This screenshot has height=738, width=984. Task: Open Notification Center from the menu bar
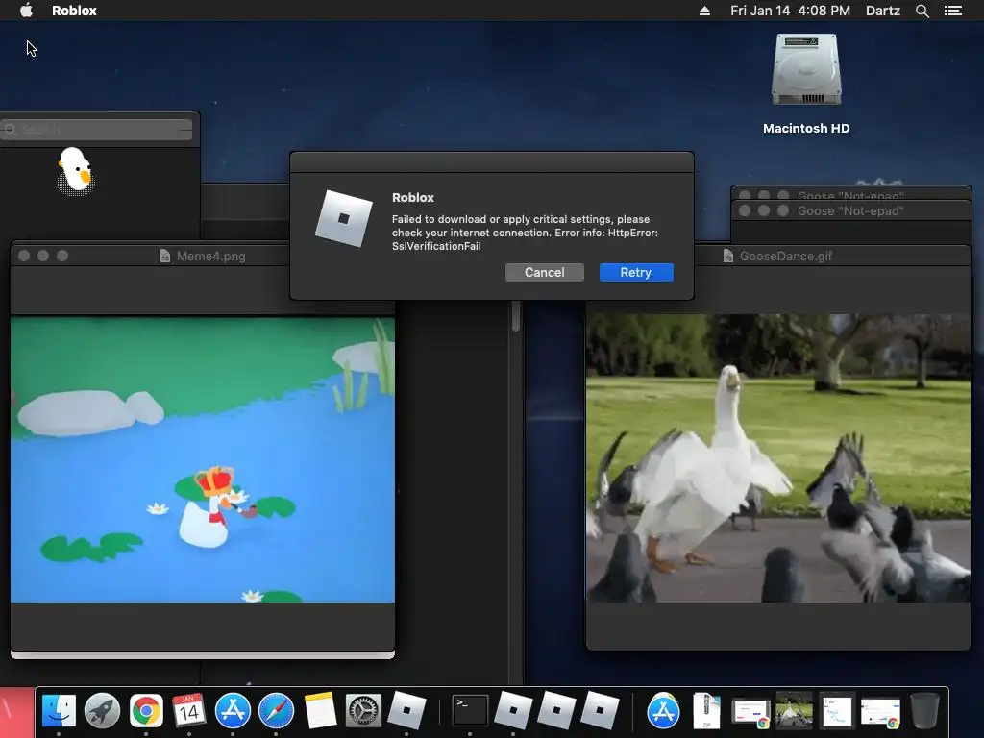[x=952, y=11]
